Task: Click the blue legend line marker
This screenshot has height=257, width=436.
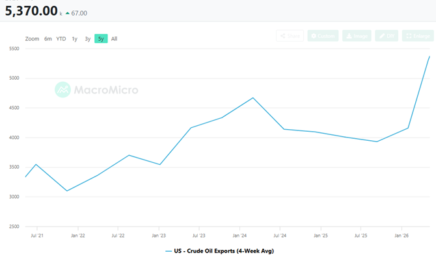Action: click(169, 251)
